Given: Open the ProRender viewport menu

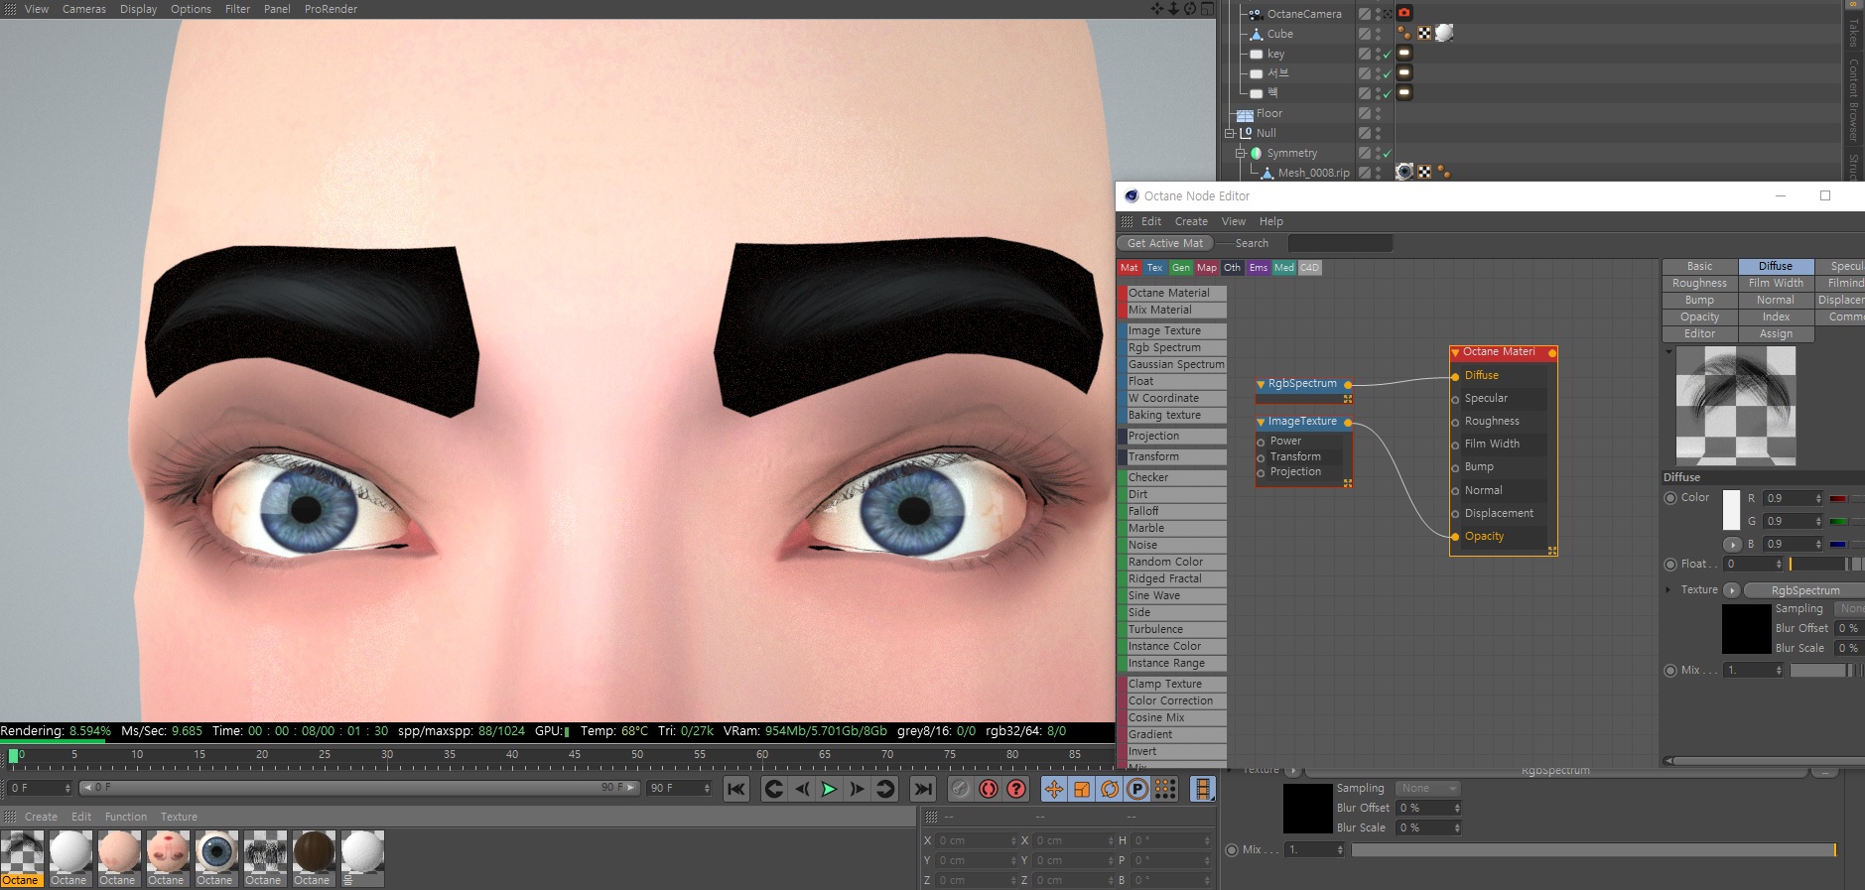Looking at the screenshot, I should click(331, 9).
